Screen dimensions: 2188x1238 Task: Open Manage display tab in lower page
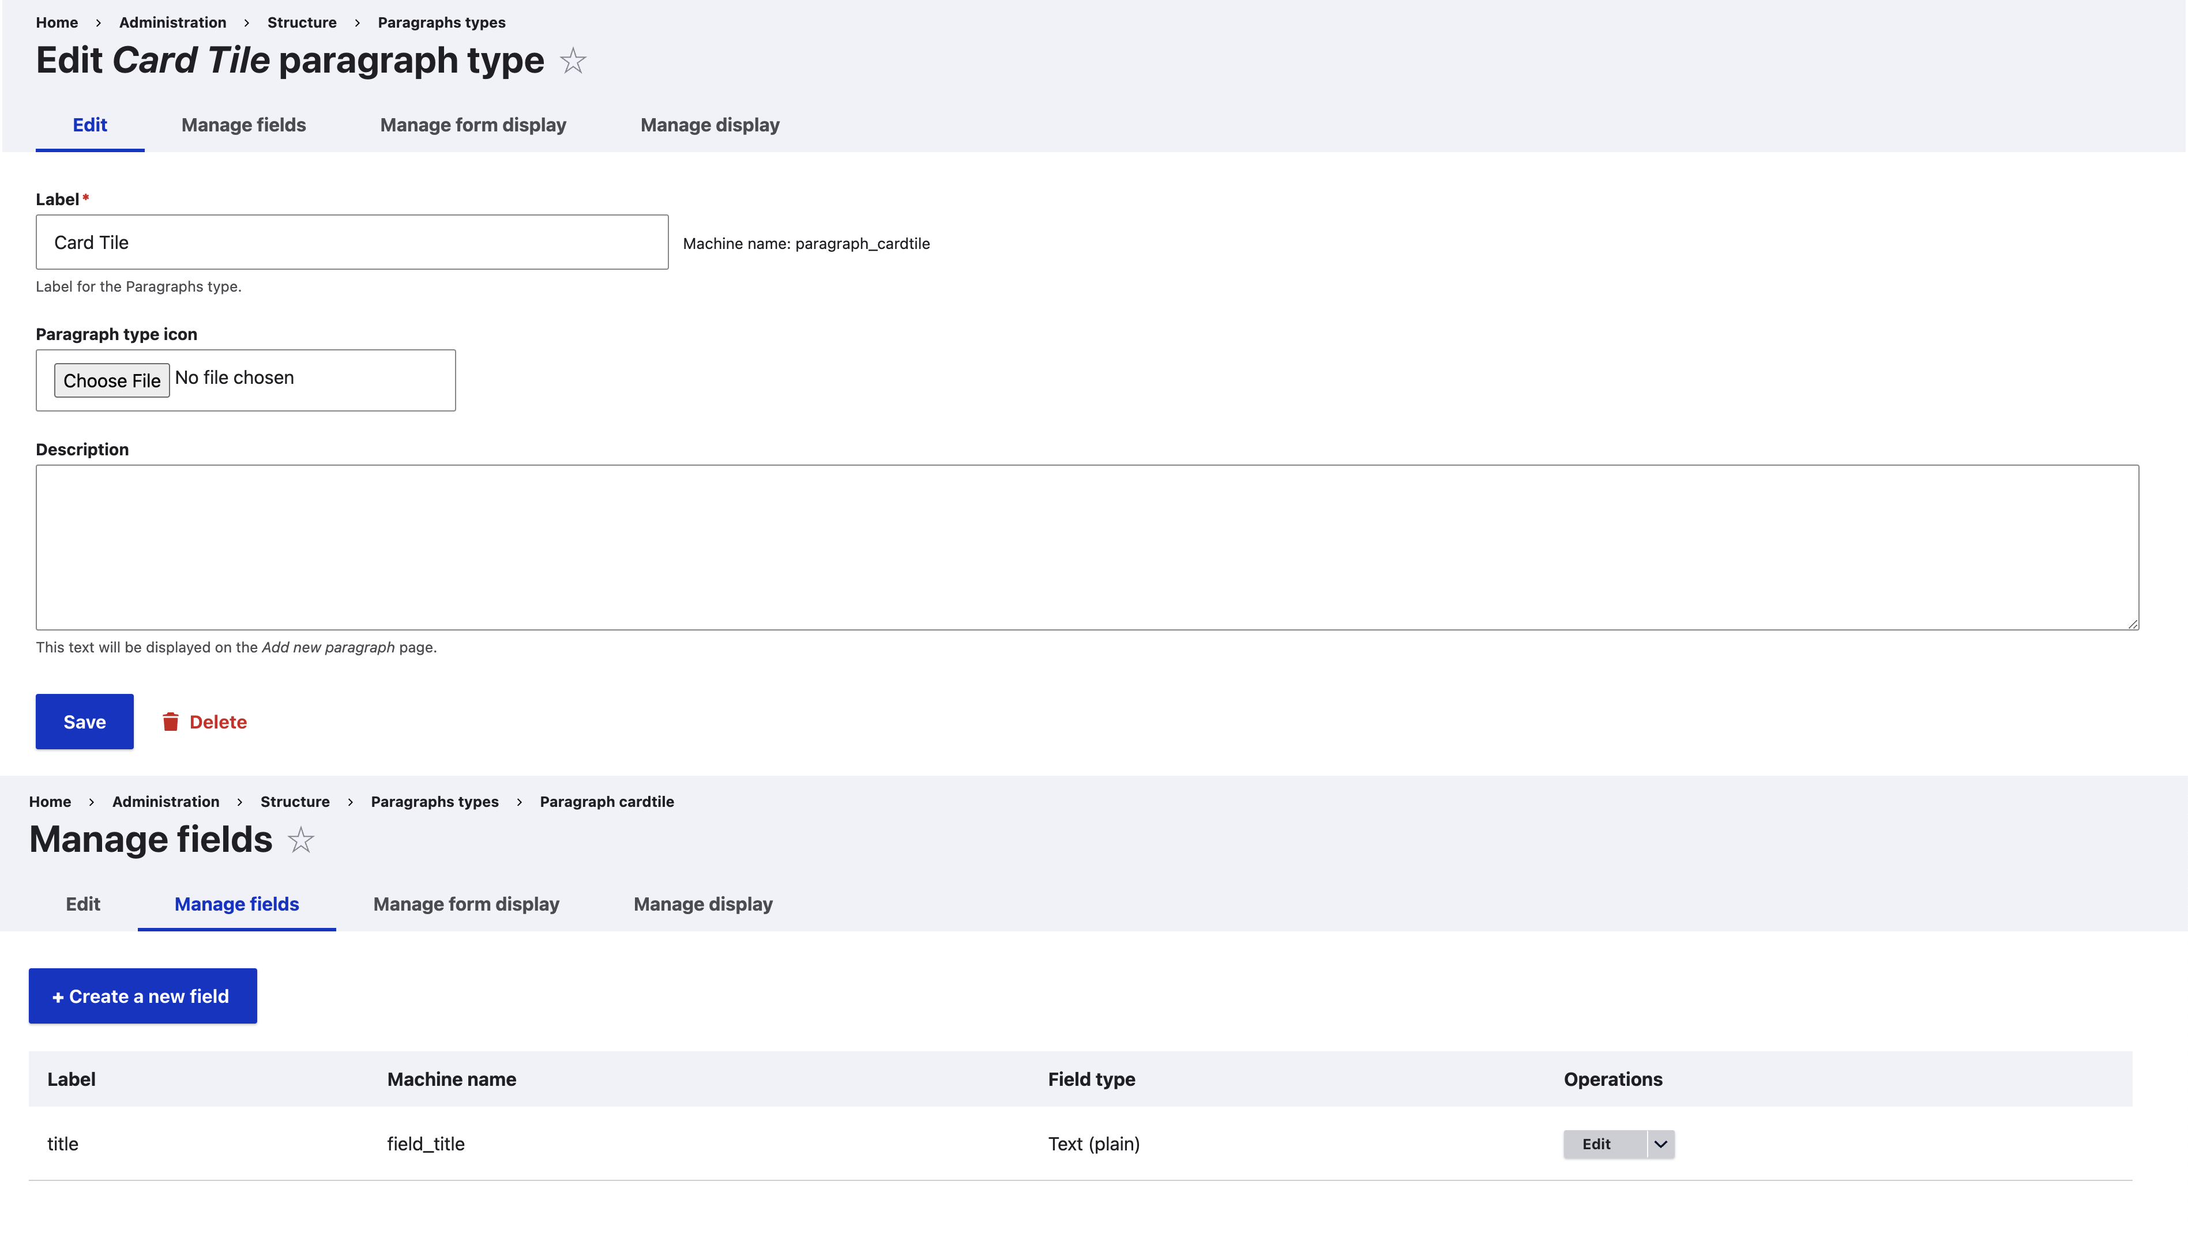click(702, 904)
